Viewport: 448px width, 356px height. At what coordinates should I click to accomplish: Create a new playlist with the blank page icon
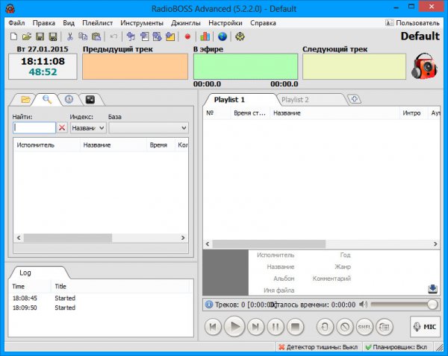pos(13,36)
